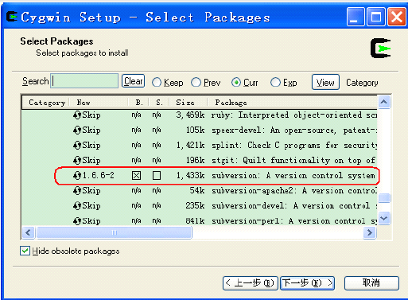Close the Cygwin Setup window

[397, 17]
